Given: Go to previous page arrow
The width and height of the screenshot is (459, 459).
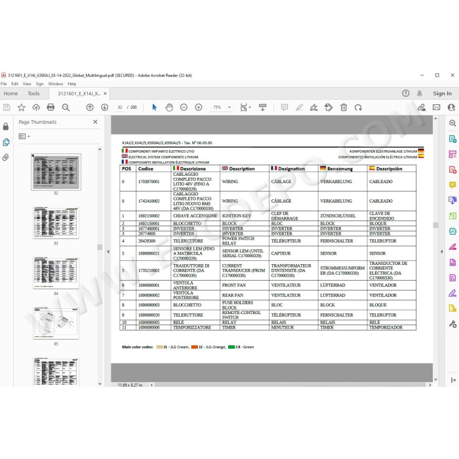Looking at the screenshot, I should coord(90,108).
